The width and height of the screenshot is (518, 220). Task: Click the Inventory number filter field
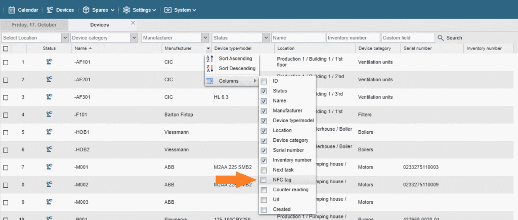pyautogui.click(x=353, y=38)
